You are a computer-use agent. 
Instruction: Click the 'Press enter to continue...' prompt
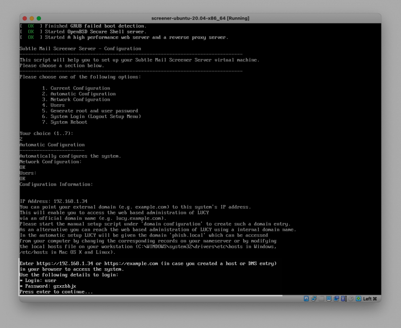(x=56, y=291)
